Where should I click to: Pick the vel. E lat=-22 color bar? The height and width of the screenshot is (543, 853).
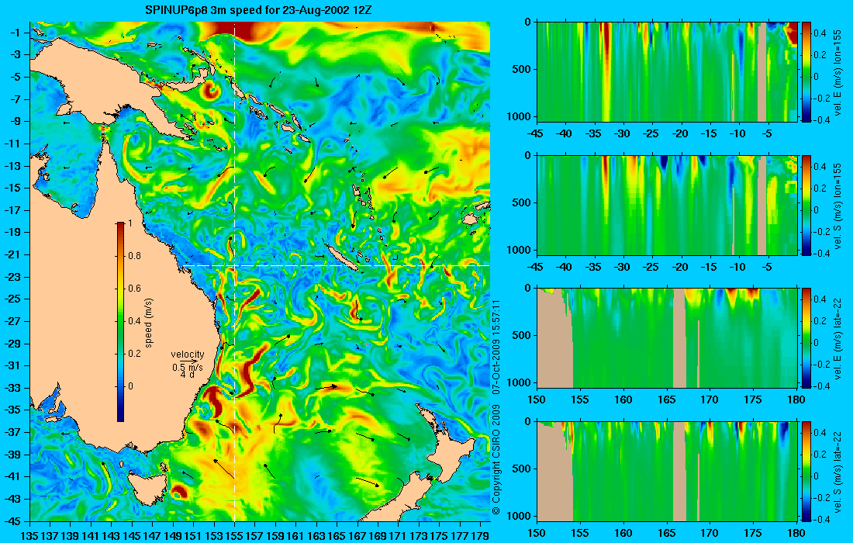point(806,338)
